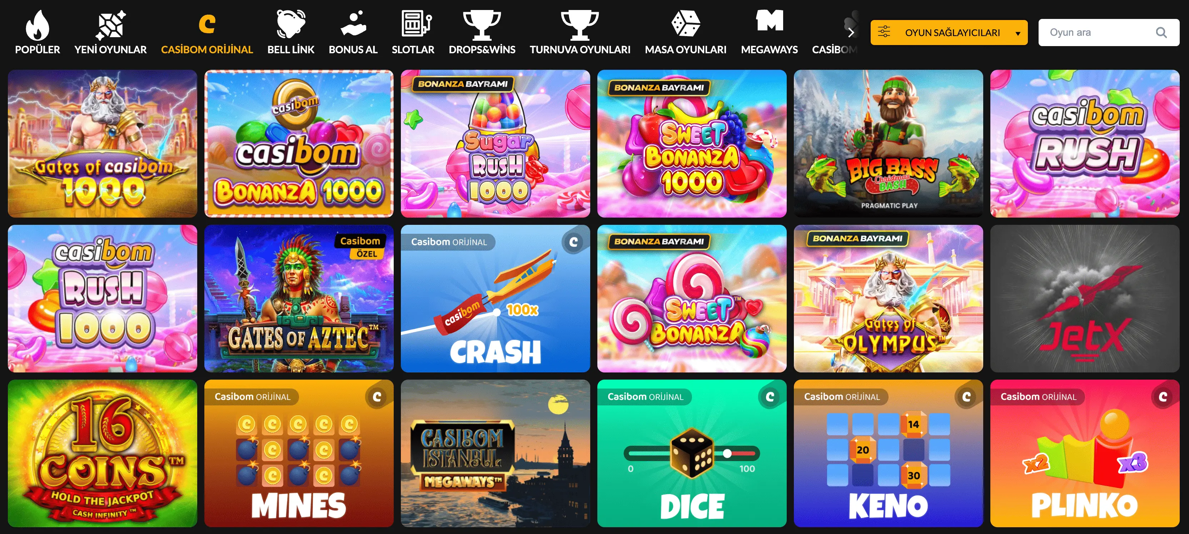Launch the JetX game thumbnail

[x=1085, y=298]
